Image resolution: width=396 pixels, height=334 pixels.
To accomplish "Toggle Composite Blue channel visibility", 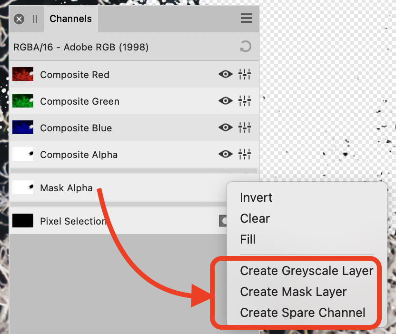I will point(225,128).
